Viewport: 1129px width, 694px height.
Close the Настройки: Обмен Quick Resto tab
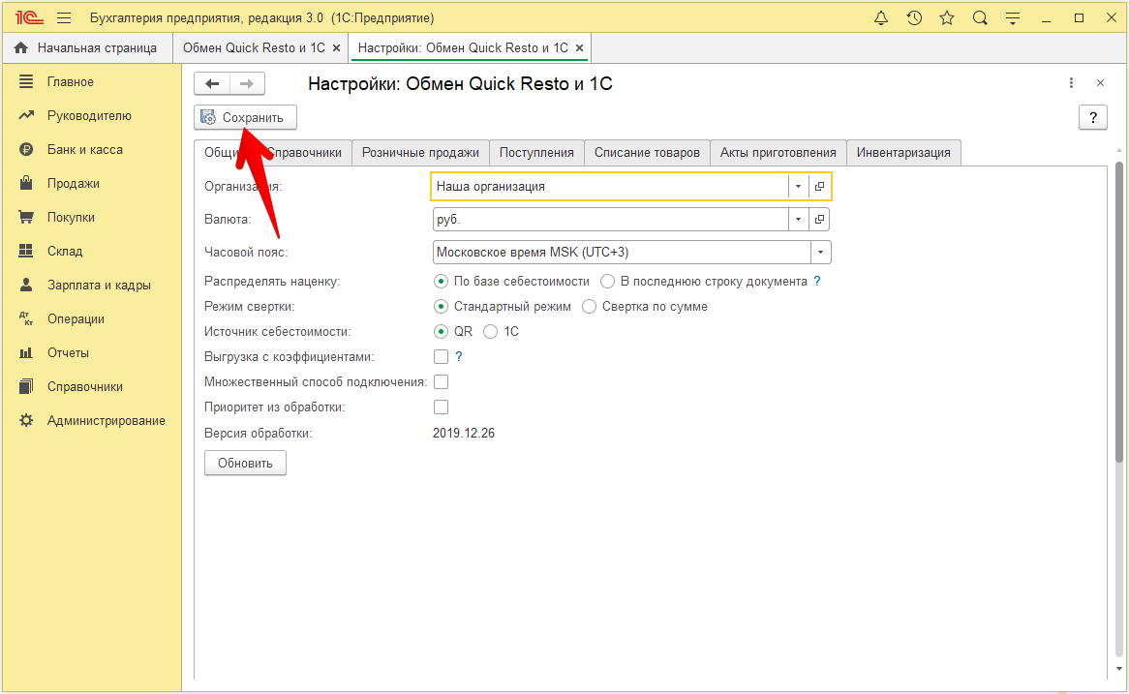click(x=580, y=48)
